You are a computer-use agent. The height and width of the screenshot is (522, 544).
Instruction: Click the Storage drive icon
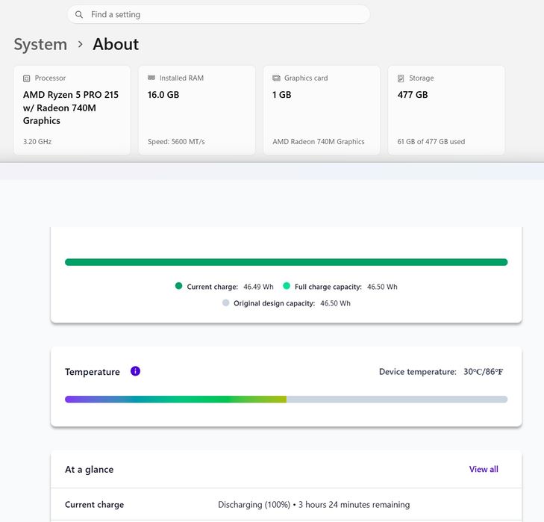point(401,78)
